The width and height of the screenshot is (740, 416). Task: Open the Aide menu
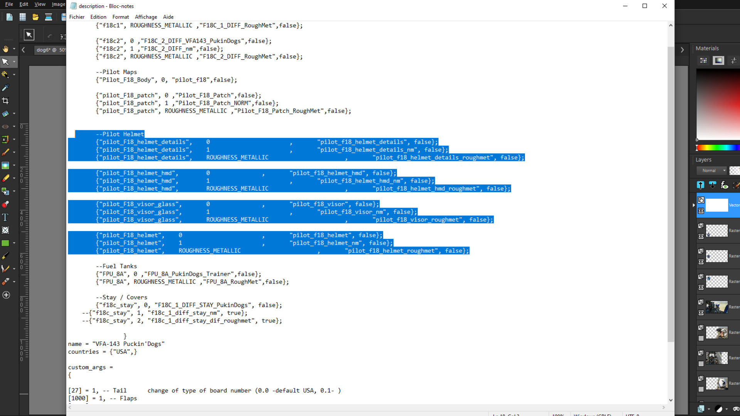(x=168, y=17)
